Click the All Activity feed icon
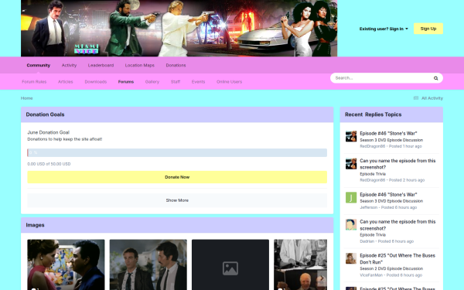This screenshot has height=290, width=464. [x=416, y=98]
